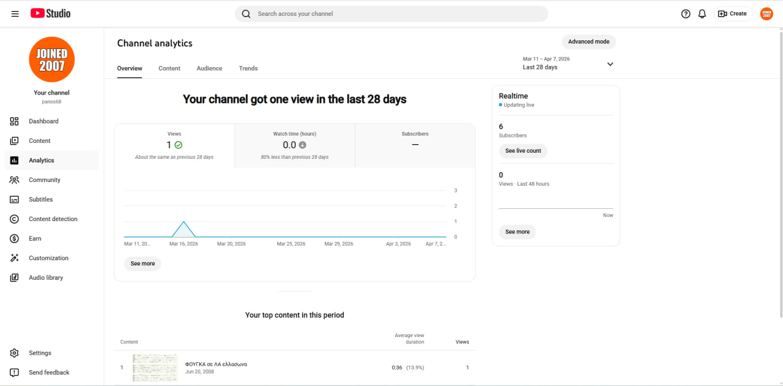Open the account avatar menu in the top bar
Image resolution: width=783 pixels, height=386 pixels.
(x=766, y=13)
